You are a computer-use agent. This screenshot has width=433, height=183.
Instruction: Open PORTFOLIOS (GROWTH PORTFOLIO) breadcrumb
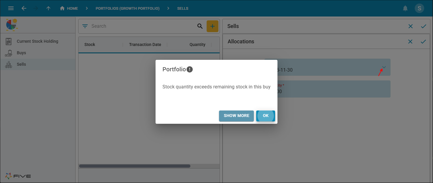click(128, 8)
